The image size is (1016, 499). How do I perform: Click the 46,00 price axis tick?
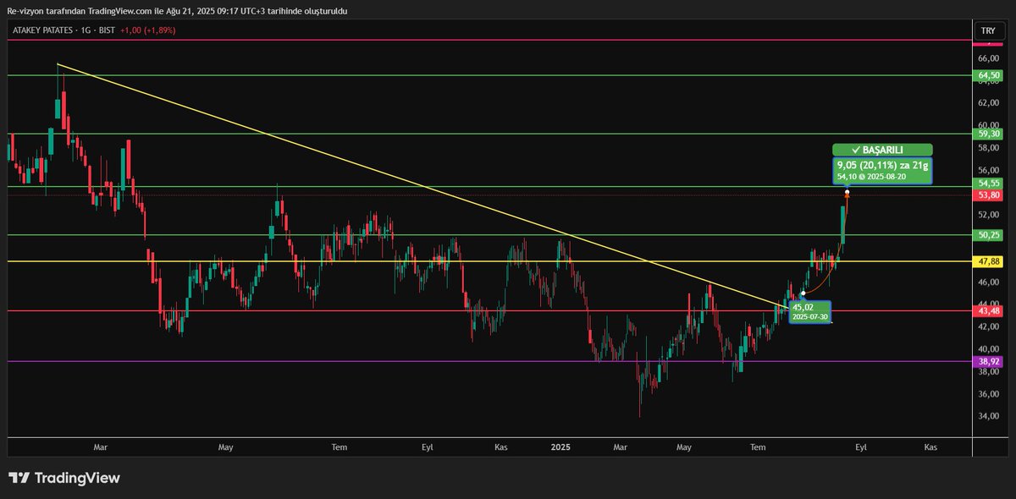pyautogui.click(x=988, y=282)
